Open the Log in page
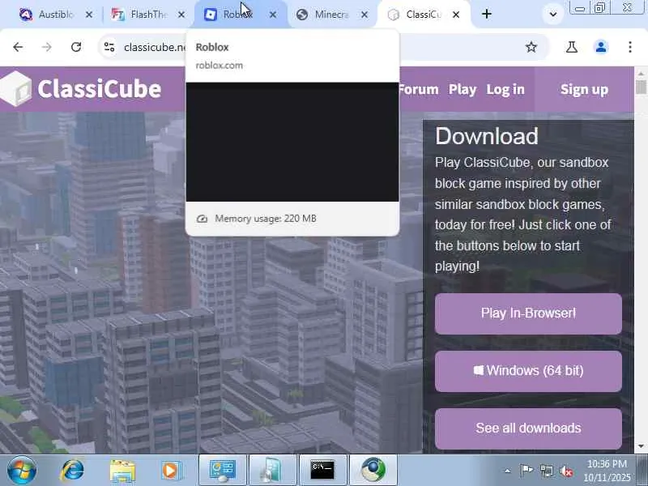The width and height of the screenshot is (648, 486). click(x=505, y=89)
